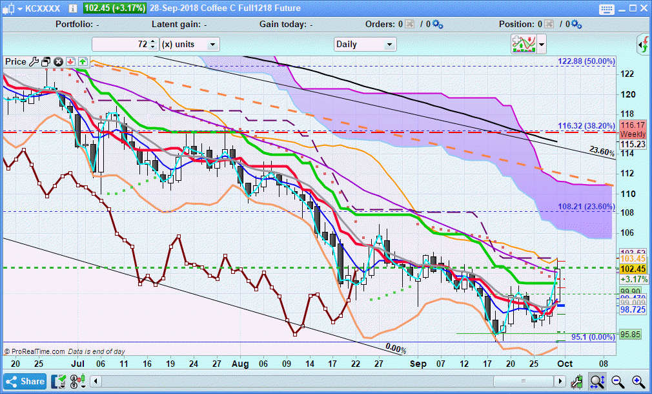This screenshot has width=652, height=394.
Task: Click the 23.60% trendline channel label
Action: click(602, 150)
